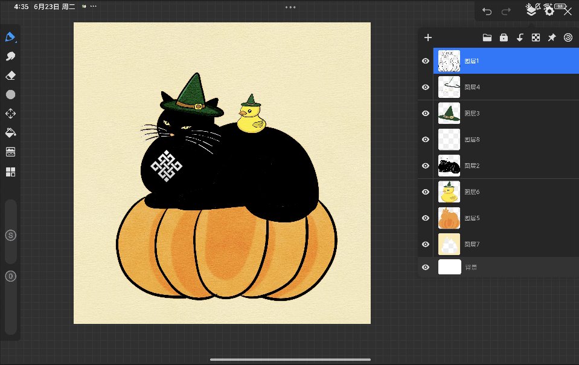This screenshot has height=365, width=579.
Task: Open layer blending options target icon
Action: tap(568, 37)
